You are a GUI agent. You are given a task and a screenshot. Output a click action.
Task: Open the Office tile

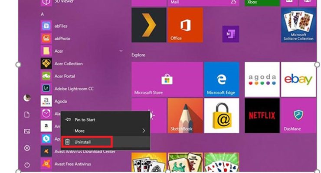pos(186,25)
